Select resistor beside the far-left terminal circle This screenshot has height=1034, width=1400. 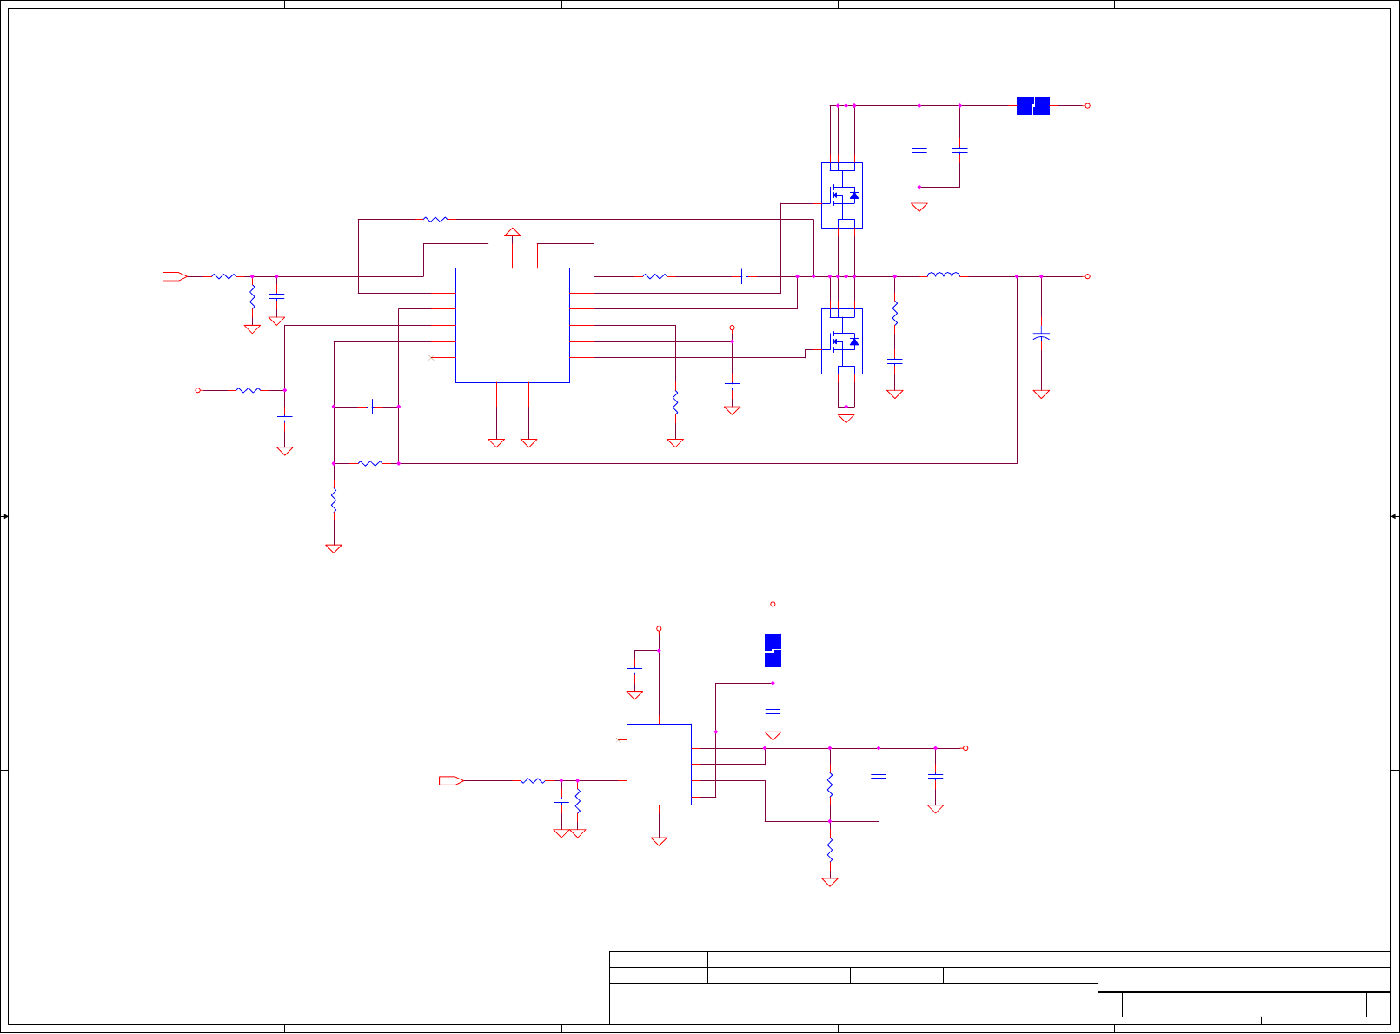pos(249,390)
